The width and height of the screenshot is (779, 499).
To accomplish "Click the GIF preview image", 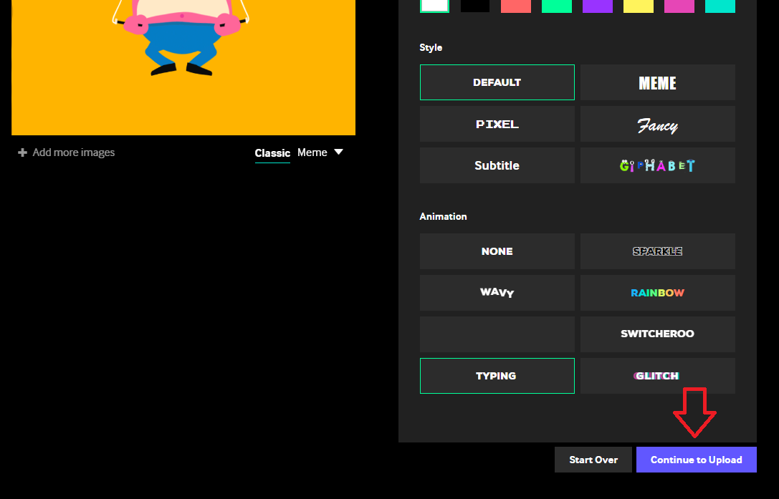I will pos(183,67).
